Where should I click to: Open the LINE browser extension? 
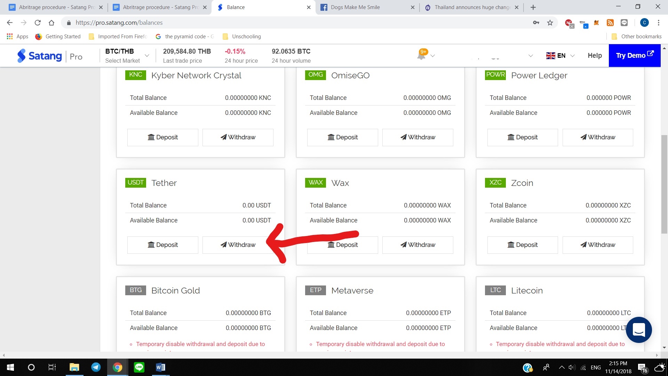coord(624,23)
